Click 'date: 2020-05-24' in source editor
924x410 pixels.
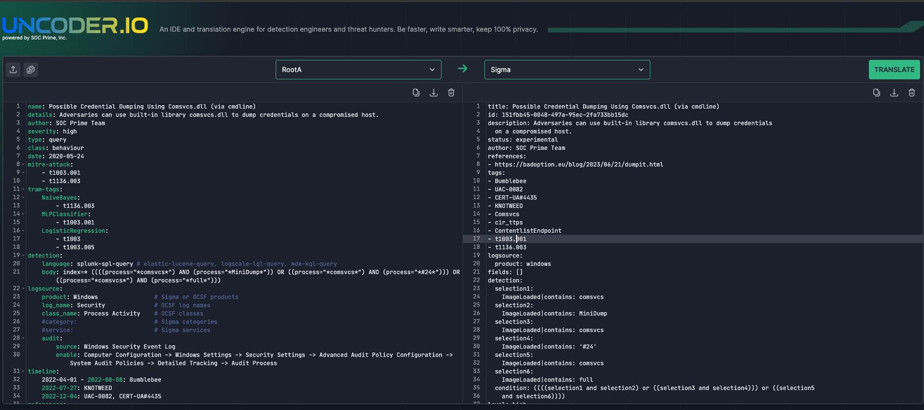tap(56, 156)
